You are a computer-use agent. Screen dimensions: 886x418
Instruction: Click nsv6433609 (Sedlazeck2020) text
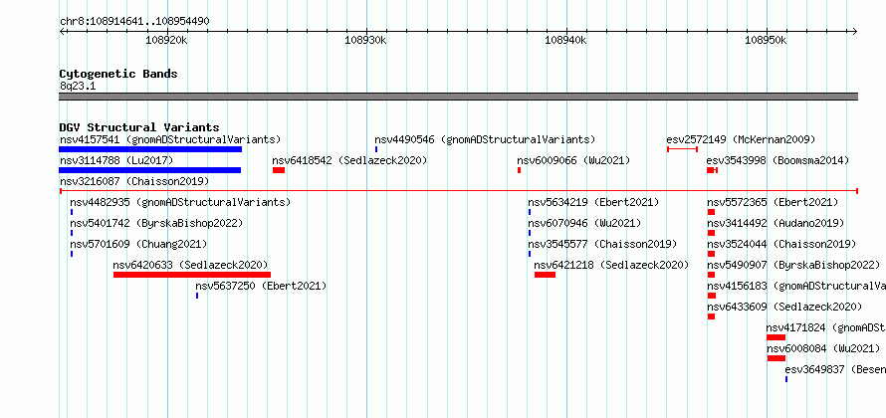pyautogui.click(x=784, y=307)
